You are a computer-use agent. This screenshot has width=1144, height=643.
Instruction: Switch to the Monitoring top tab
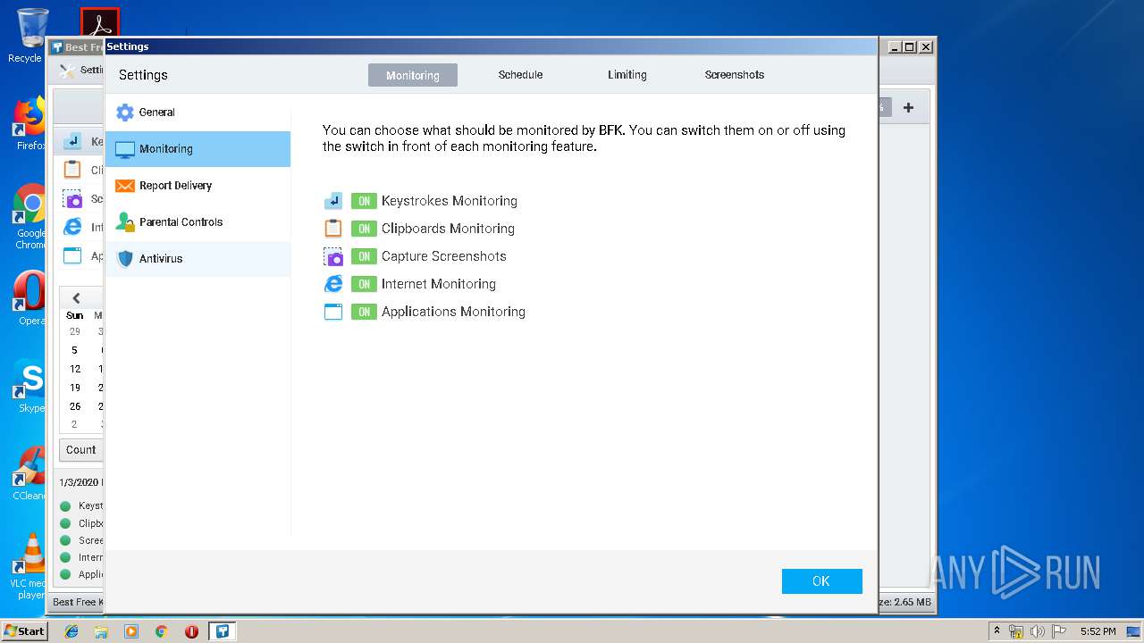coord(413,75)
